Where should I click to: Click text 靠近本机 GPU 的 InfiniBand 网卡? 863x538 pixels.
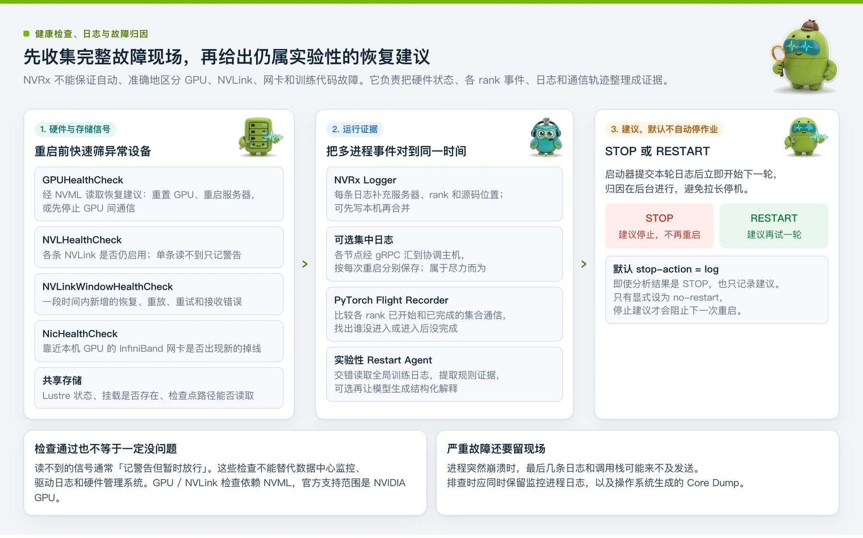[152, 348]
